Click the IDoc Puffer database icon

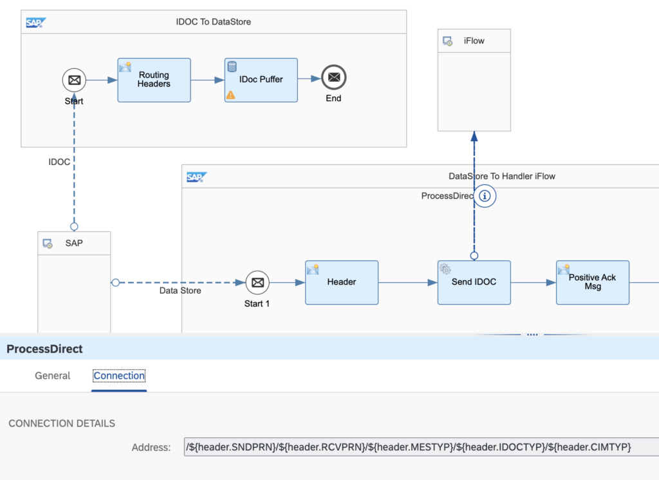(232, 66)
